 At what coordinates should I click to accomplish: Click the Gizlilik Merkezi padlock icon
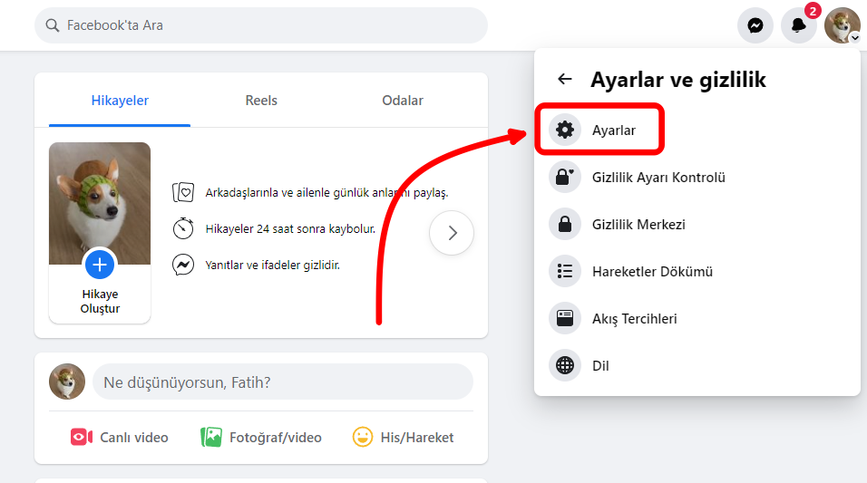565,225
